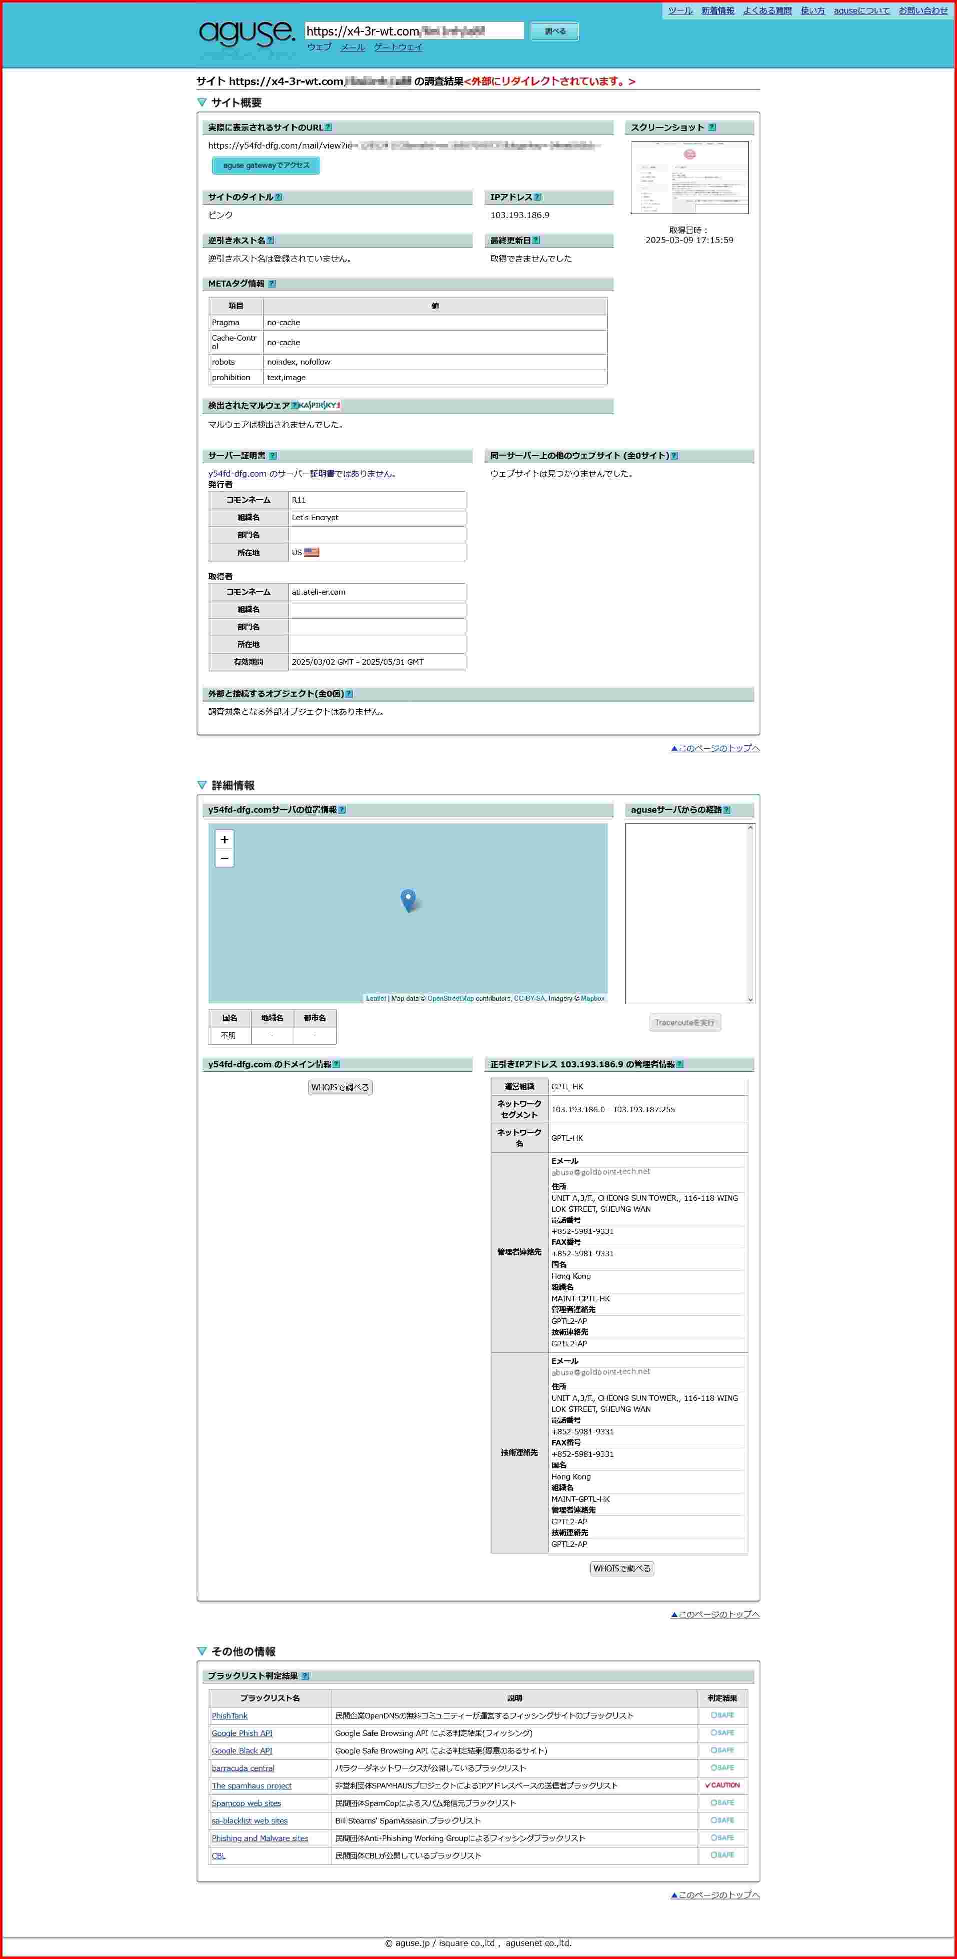Open the CBL blacklist link
The height and width of the screenshot is (1959, 957).
(x=218, y=1855)
